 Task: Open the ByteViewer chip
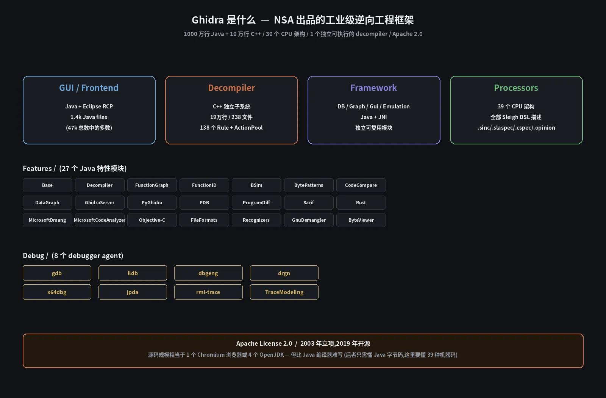coord(361,220)
